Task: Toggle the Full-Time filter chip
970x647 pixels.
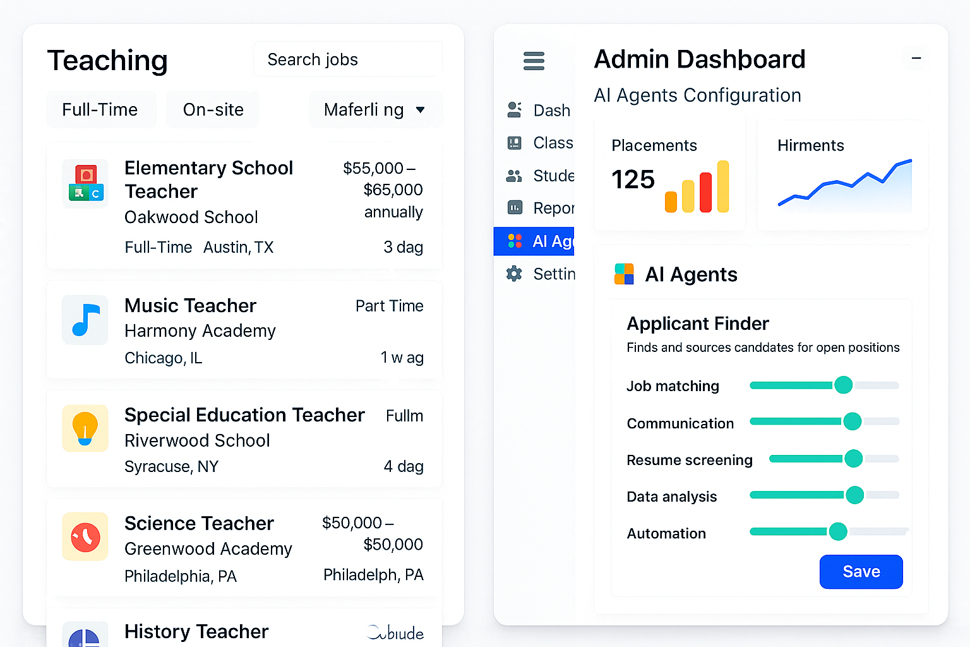Action: 100,110
